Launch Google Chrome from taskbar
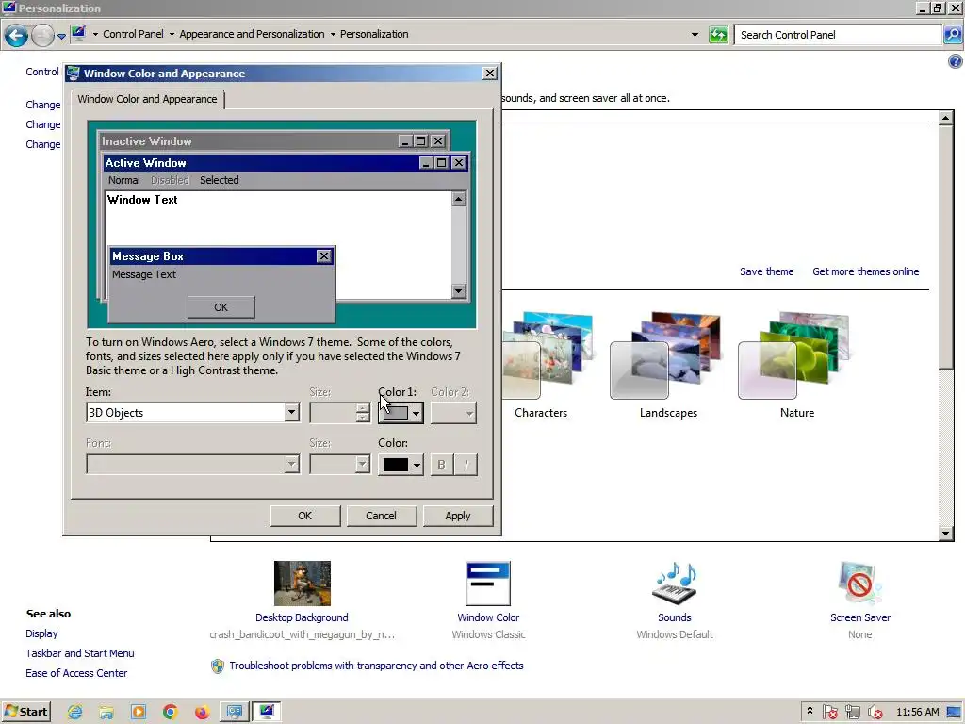 pos(171,712)
